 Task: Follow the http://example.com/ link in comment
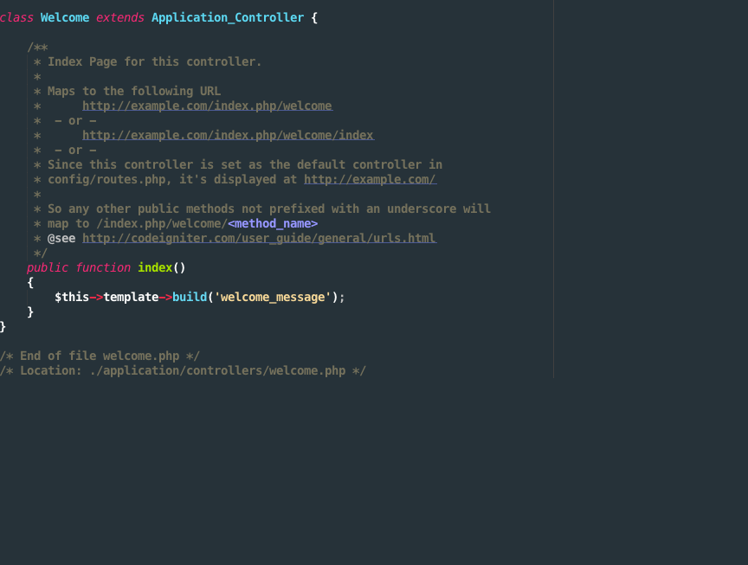pyautogui.click(x=370, y=179)
